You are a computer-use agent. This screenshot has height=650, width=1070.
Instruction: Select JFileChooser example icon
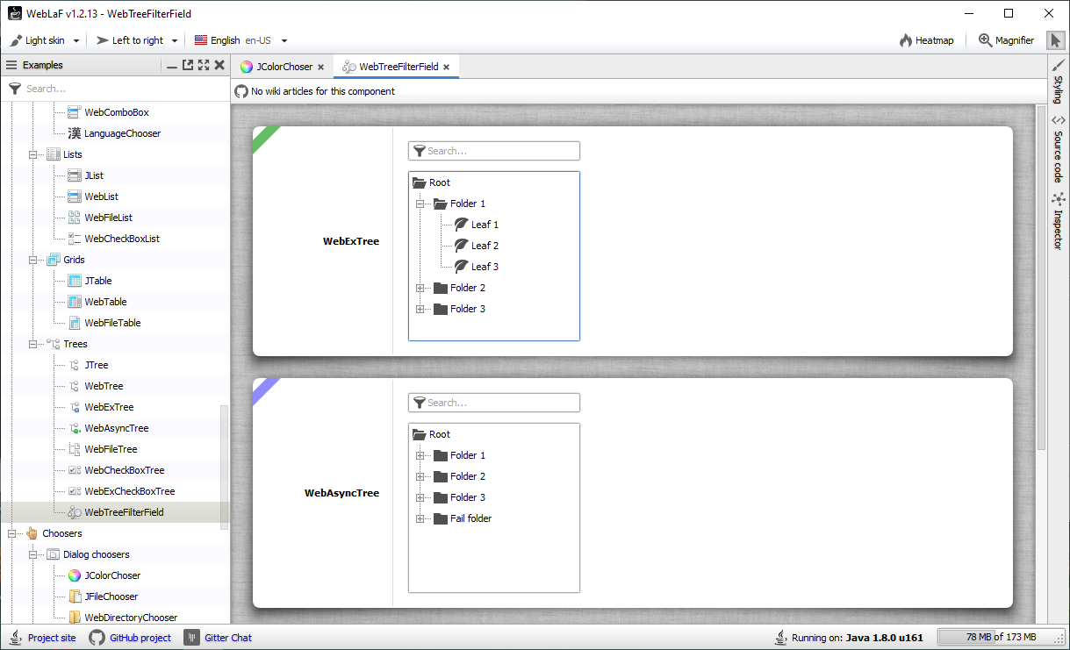pyautogui.click(x=75, y=596)
